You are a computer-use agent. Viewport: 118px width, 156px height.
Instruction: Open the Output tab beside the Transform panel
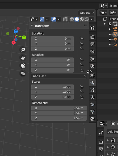click(x=92, y=44)
